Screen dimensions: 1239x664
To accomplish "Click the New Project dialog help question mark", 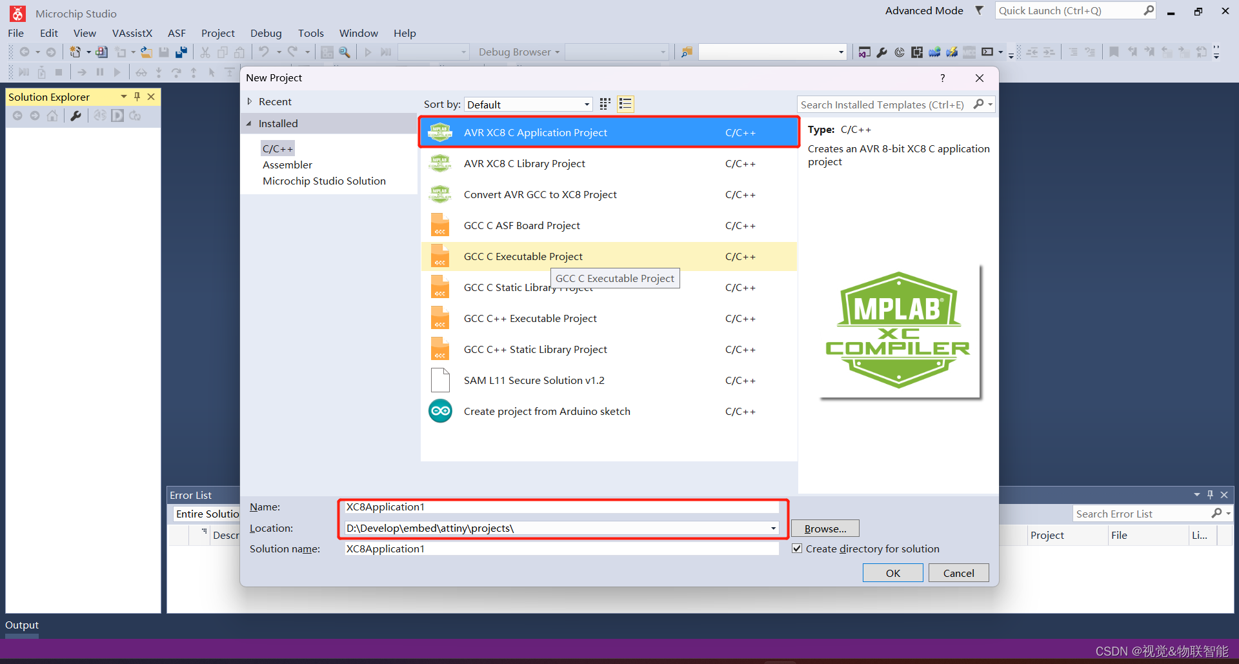I will [942, 78].
